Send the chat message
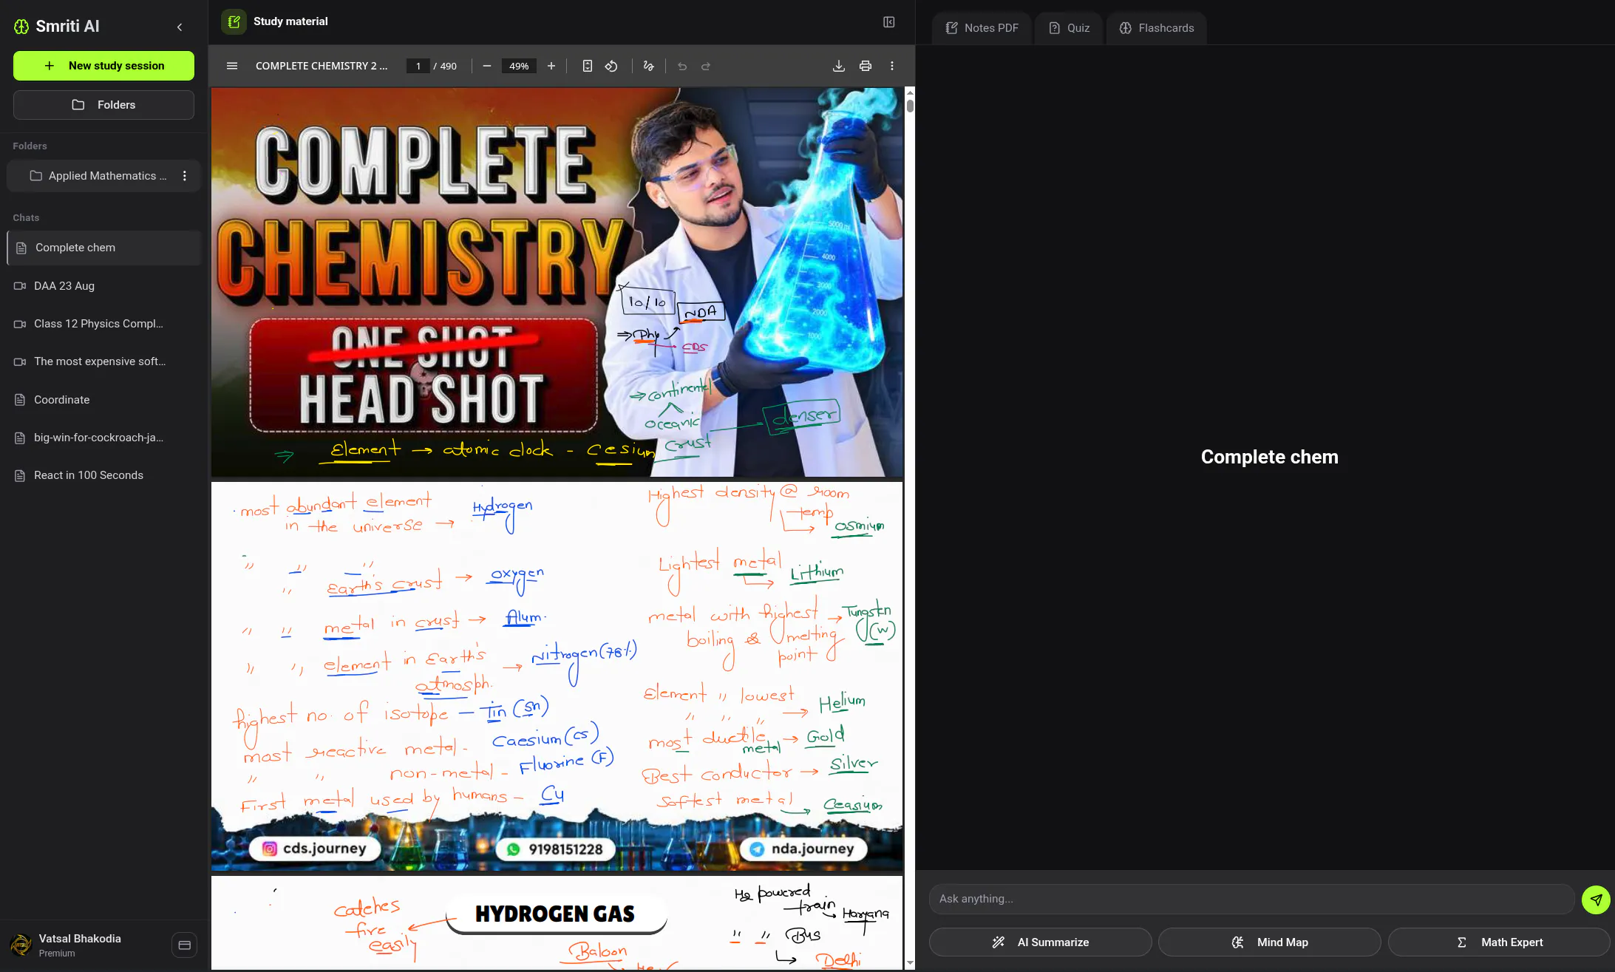This screenshot has height=972, width=1615. tap(1597, 900)
